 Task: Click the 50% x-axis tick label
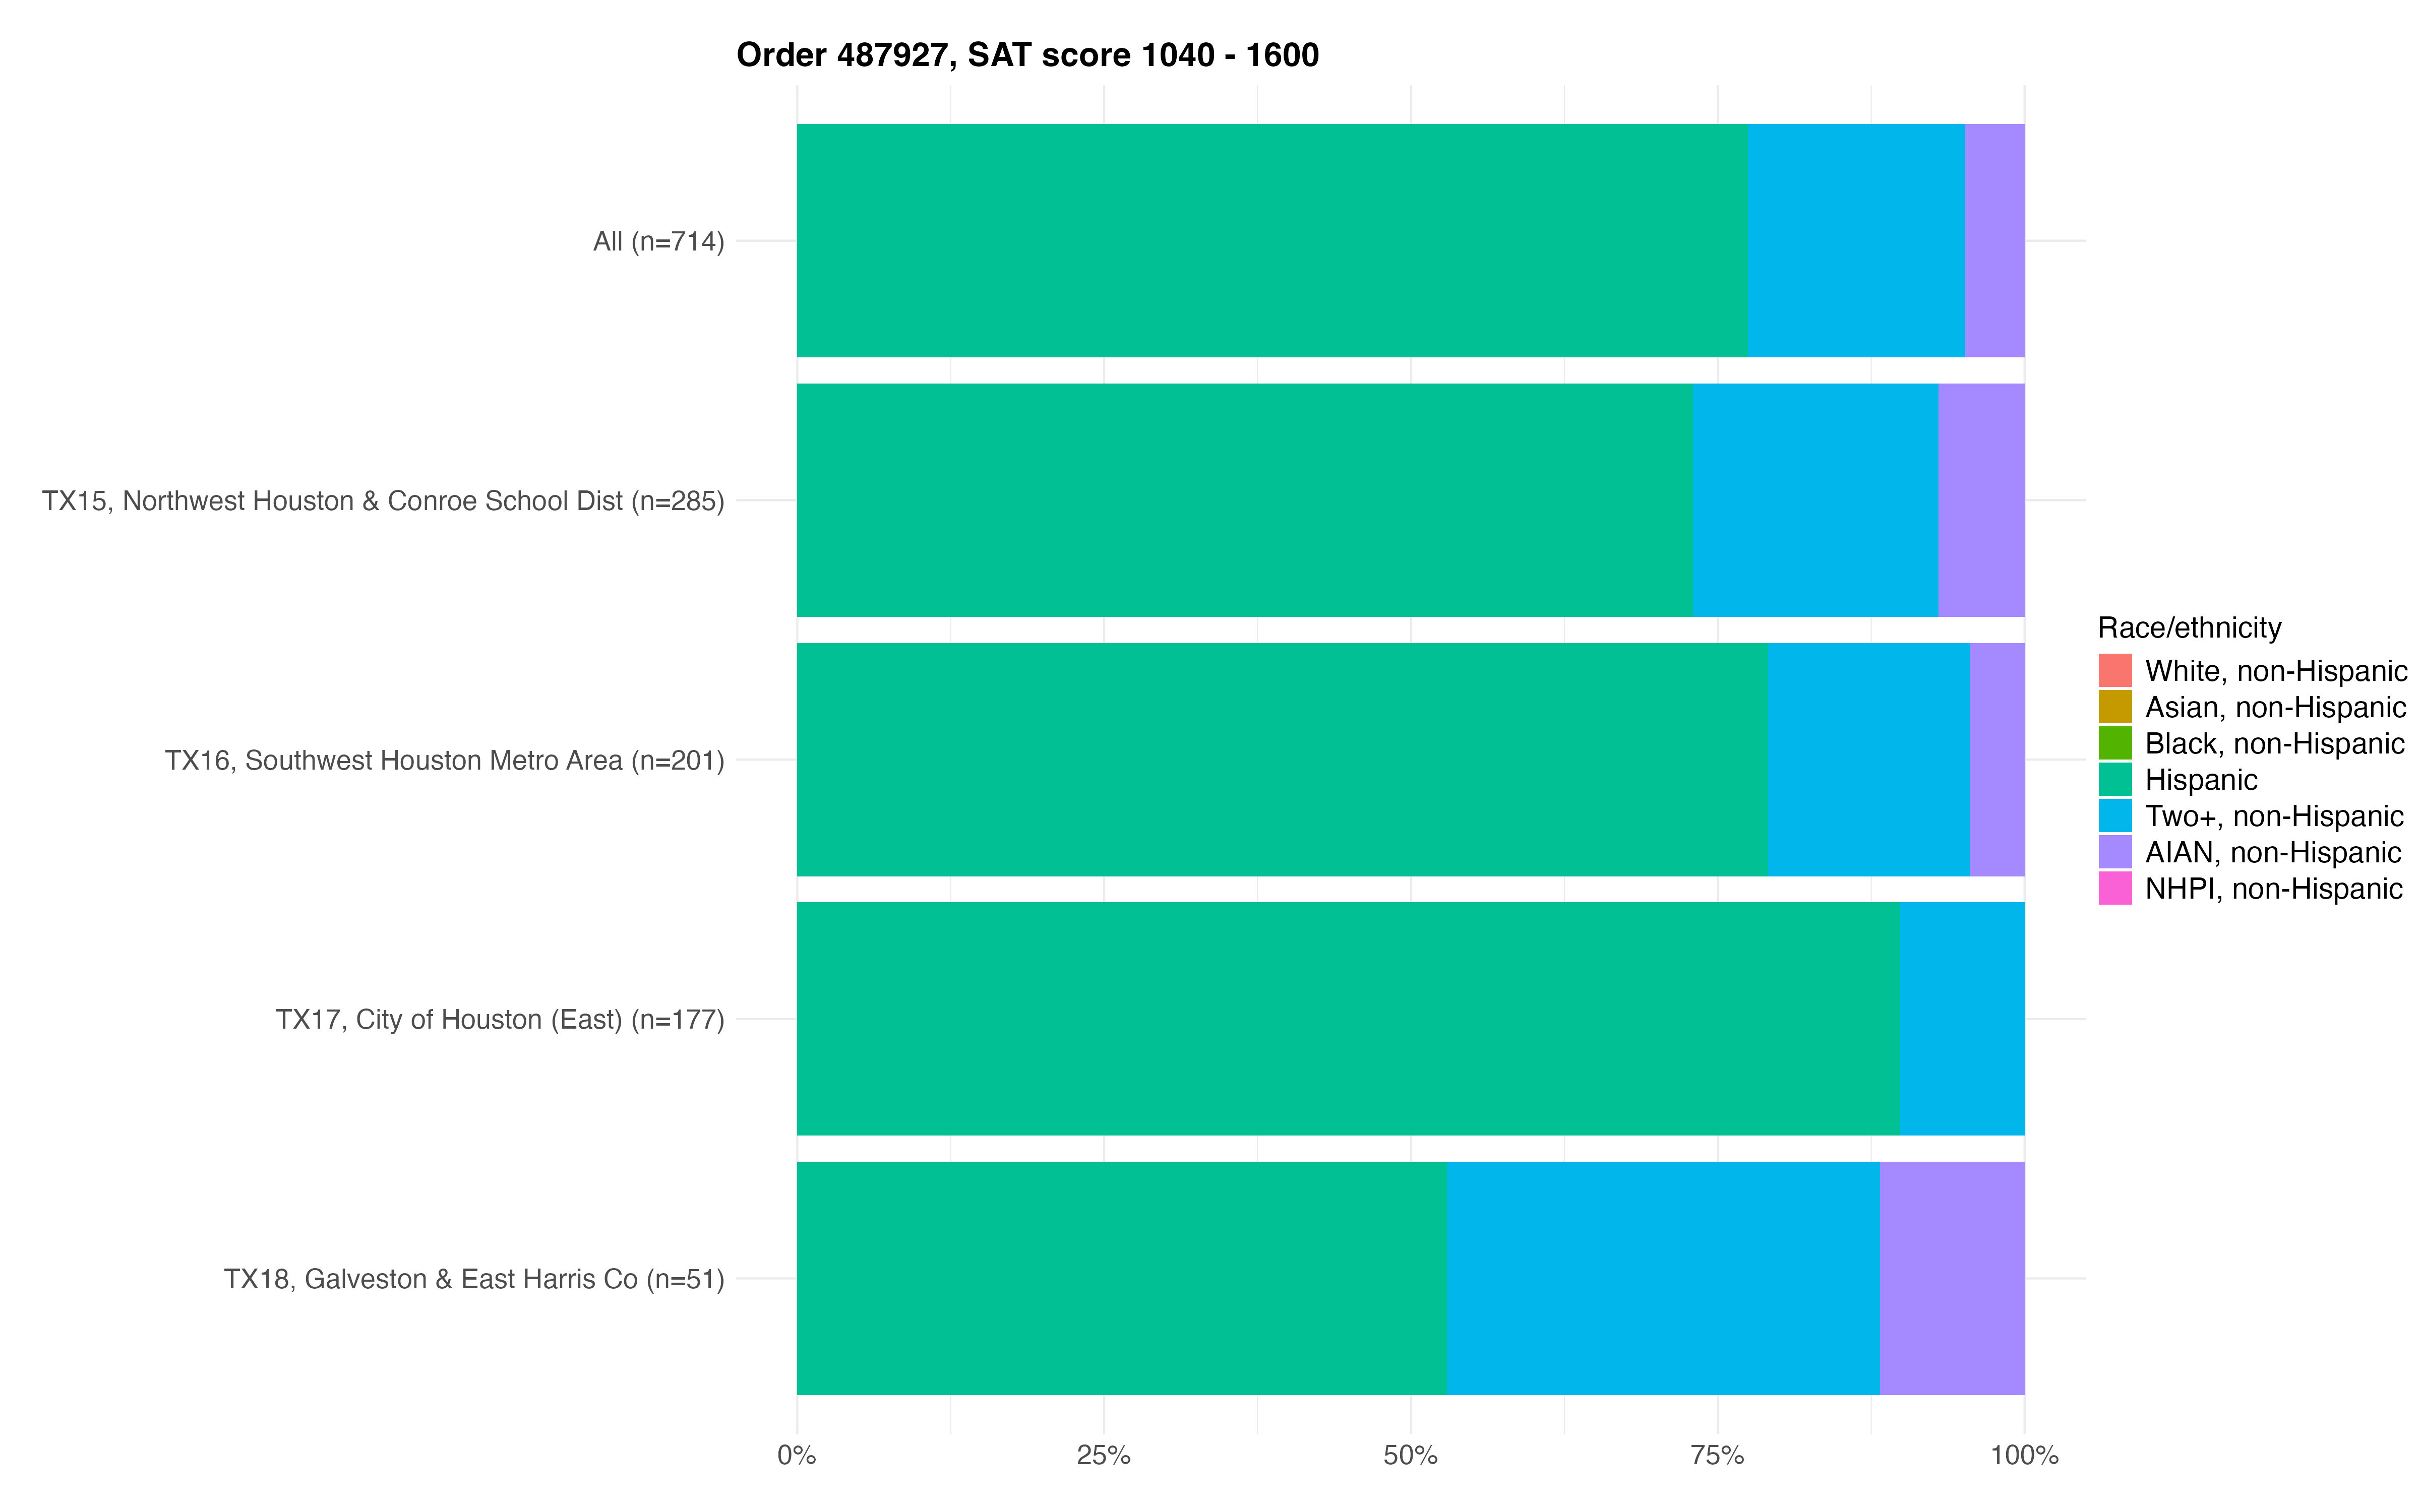point(1410,1456)
